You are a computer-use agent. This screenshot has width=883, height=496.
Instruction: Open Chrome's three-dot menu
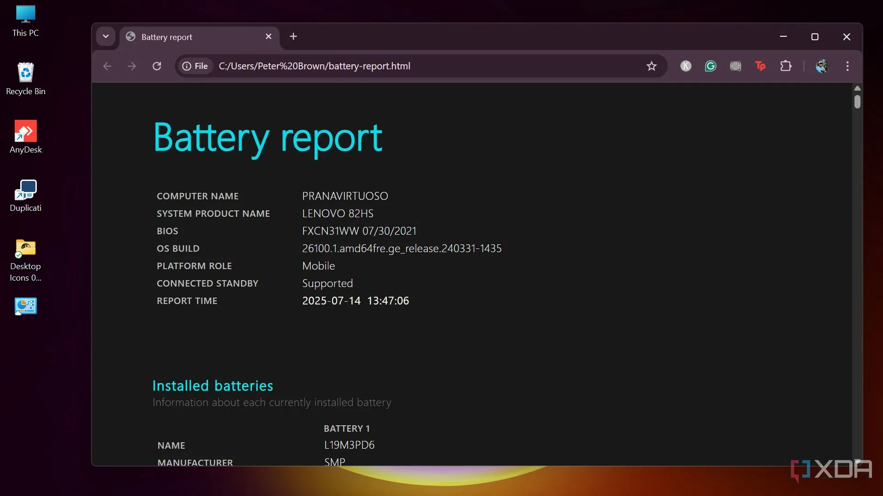coord(847,66)
